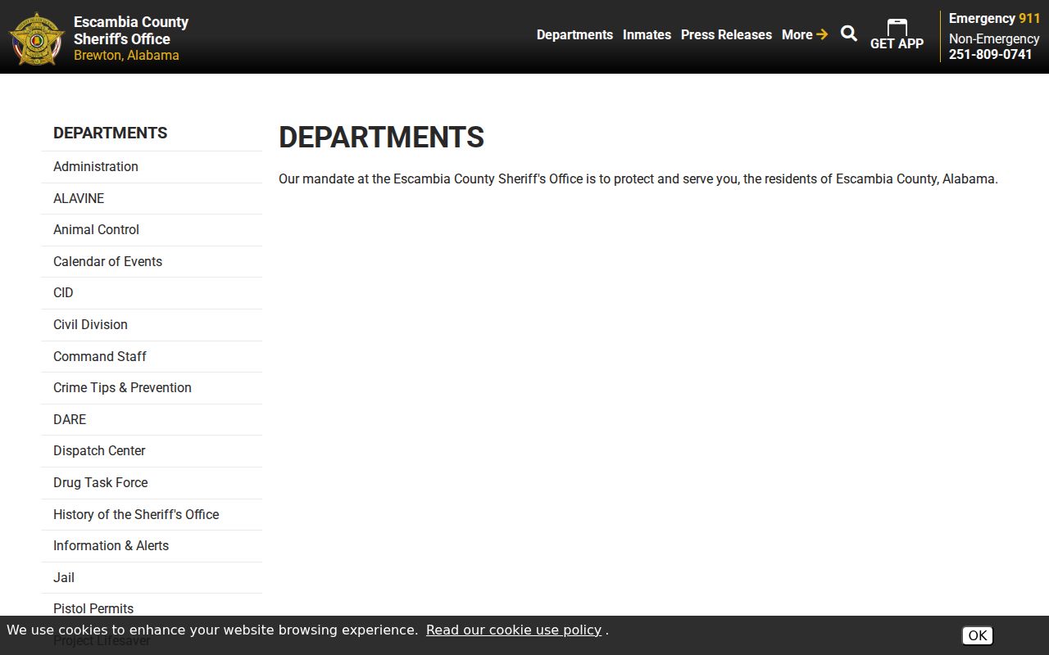1049x655 pixels.
Task: Click the Brewton, Alabama location text
Action: [126, 56]
